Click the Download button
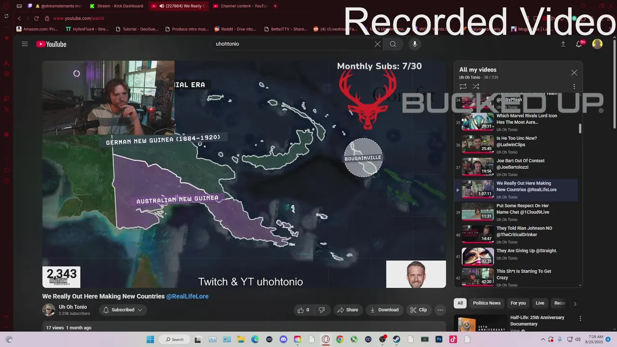The image size is (617, 347). tap(384, 310)
